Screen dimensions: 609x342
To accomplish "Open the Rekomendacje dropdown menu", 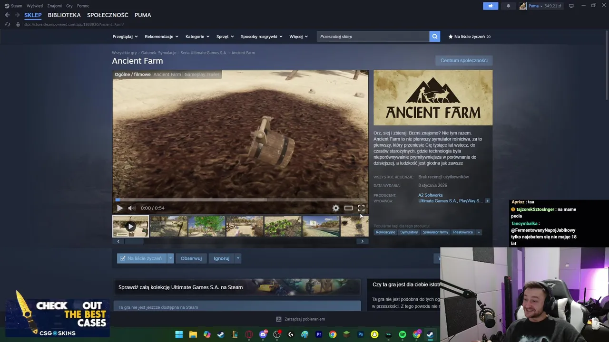I will [162, 37].
